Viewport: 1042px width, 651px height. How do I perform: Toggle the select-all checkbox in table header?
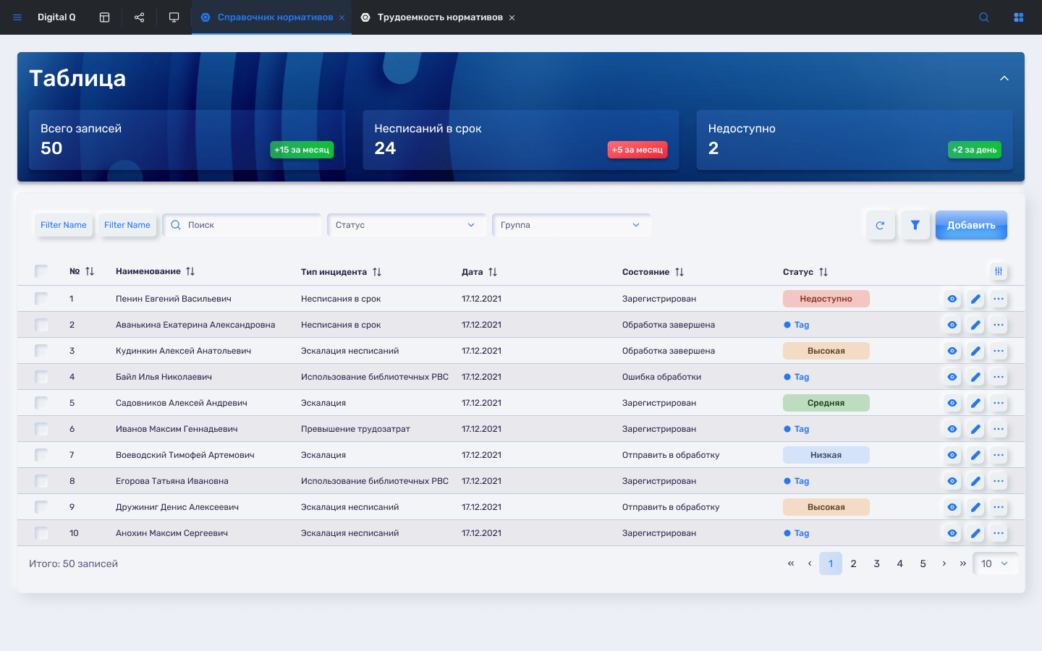[x=41, y=271]
